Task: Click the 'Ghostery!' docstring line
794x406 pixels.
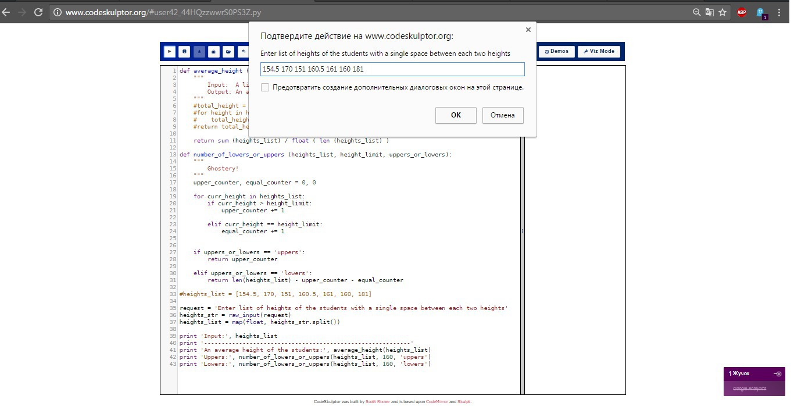Action: 223,169
